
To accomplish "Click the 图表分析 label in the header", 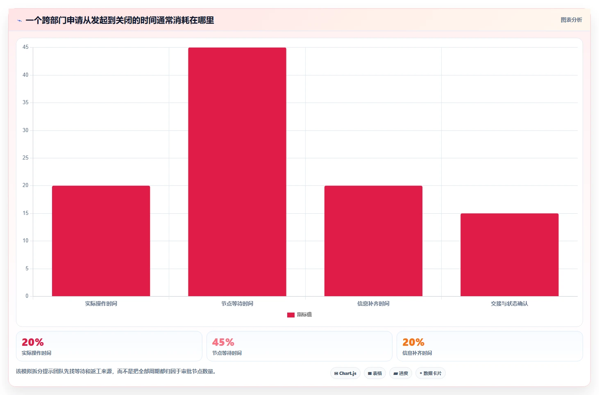I will (x=571, y=20).
